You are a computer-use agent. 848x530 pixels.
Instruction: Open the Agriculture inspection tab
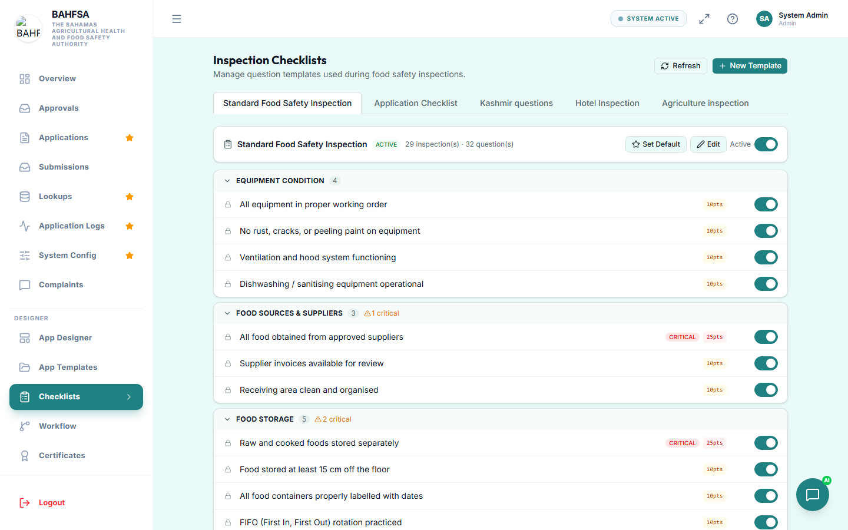click(705, 103)
